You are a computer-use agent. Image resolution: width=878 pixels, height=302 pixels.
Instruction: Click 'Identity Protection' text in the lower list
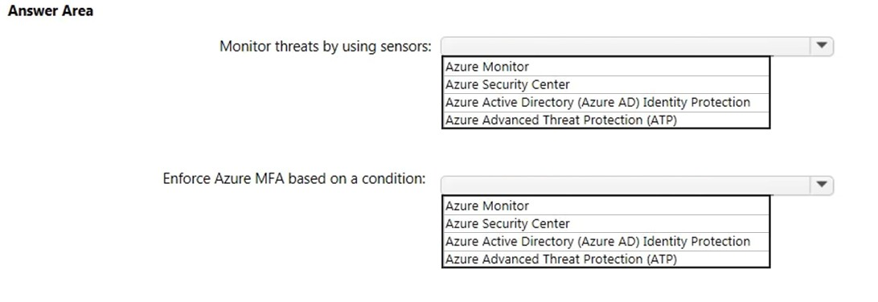click(696, 242)
